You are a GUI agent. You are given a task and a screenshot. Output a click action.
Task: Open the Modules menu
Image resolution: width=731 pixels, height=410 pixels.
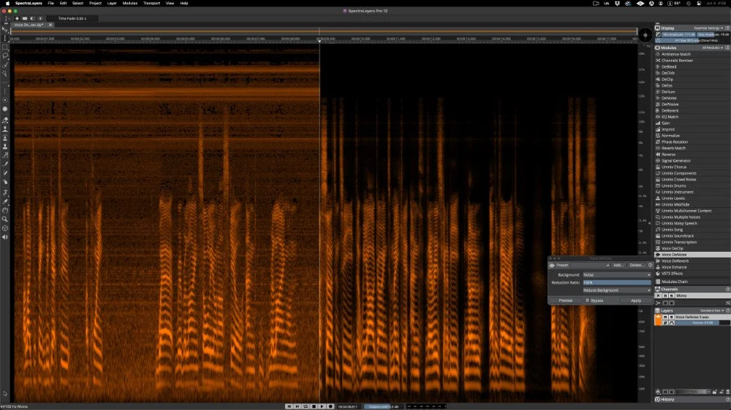[x=129, y=3]
